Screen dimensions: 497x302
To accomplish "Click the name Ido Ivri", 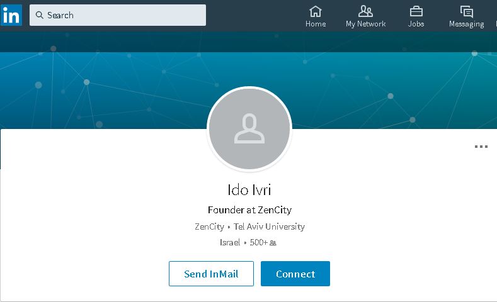I will (249, 189).
